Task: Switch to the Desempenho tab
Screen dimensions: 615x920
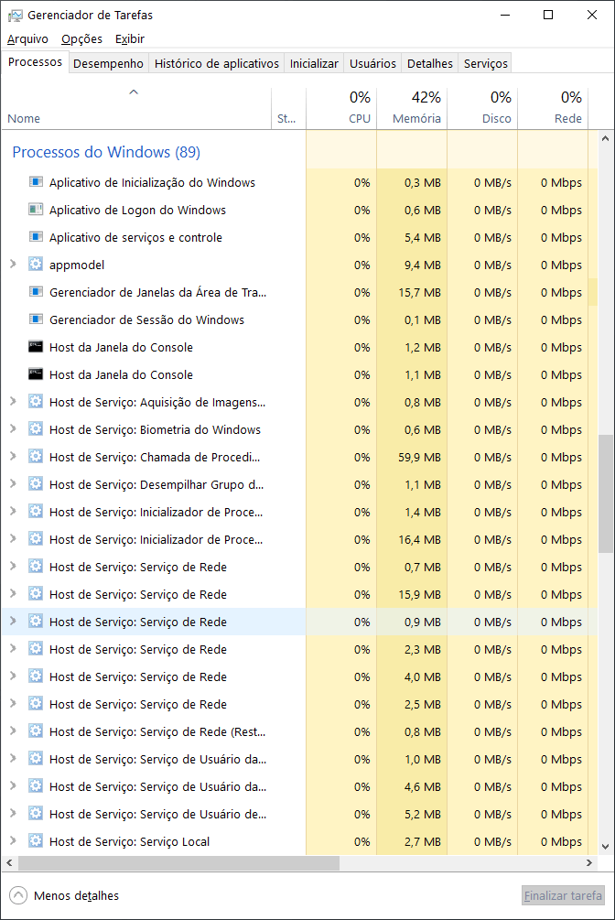Action: tap(108, 63)
